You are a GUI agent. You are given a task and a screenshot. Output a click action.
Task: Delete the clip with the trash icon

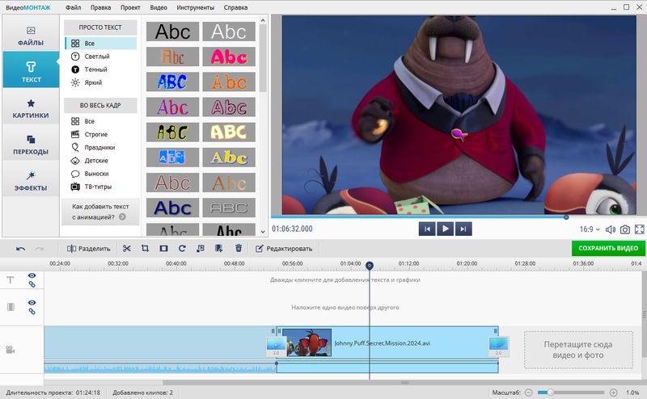tap(239, 249)
